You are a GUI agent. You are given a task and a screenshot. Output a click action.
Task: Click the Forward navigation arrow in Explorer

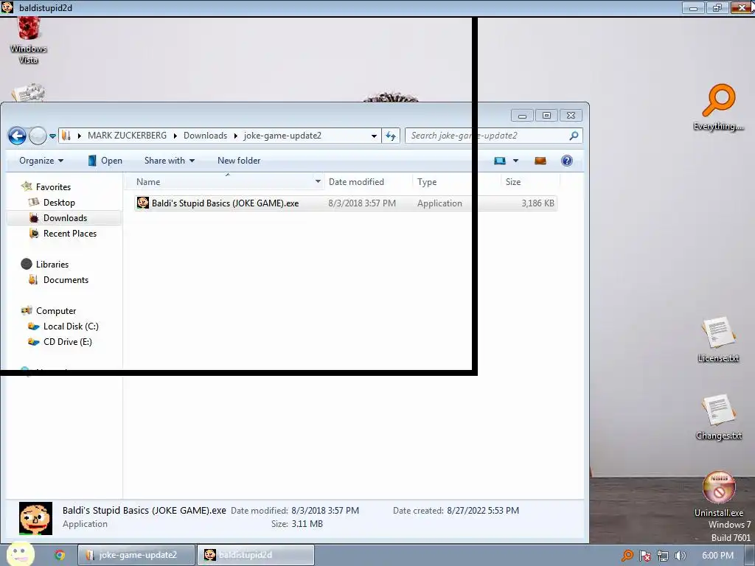click(x=38, y=136)
